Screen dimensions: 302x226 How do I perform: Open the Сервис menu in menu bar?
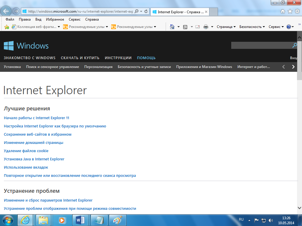tap(75, 19)
